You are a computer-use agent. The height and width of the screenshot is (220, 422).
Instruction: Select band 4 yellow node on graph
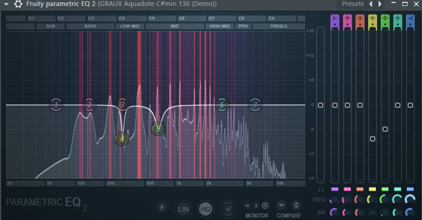122,139
